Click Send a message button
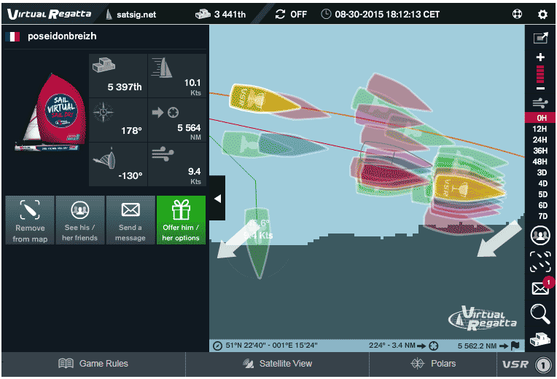Viewport: 557px width, 379px height. [131, 220]
